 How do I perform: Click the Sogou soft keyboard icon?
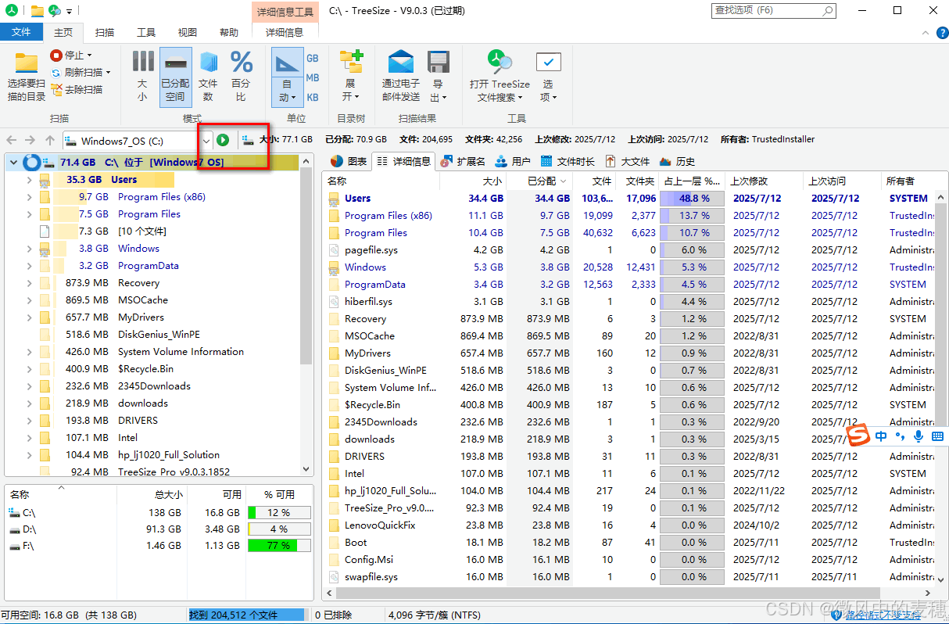coord(937,436)
